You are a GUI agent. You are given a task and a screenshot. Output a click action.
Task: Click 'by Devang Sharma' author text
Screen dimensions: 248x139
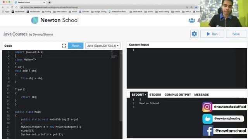[x=41, y=34]
